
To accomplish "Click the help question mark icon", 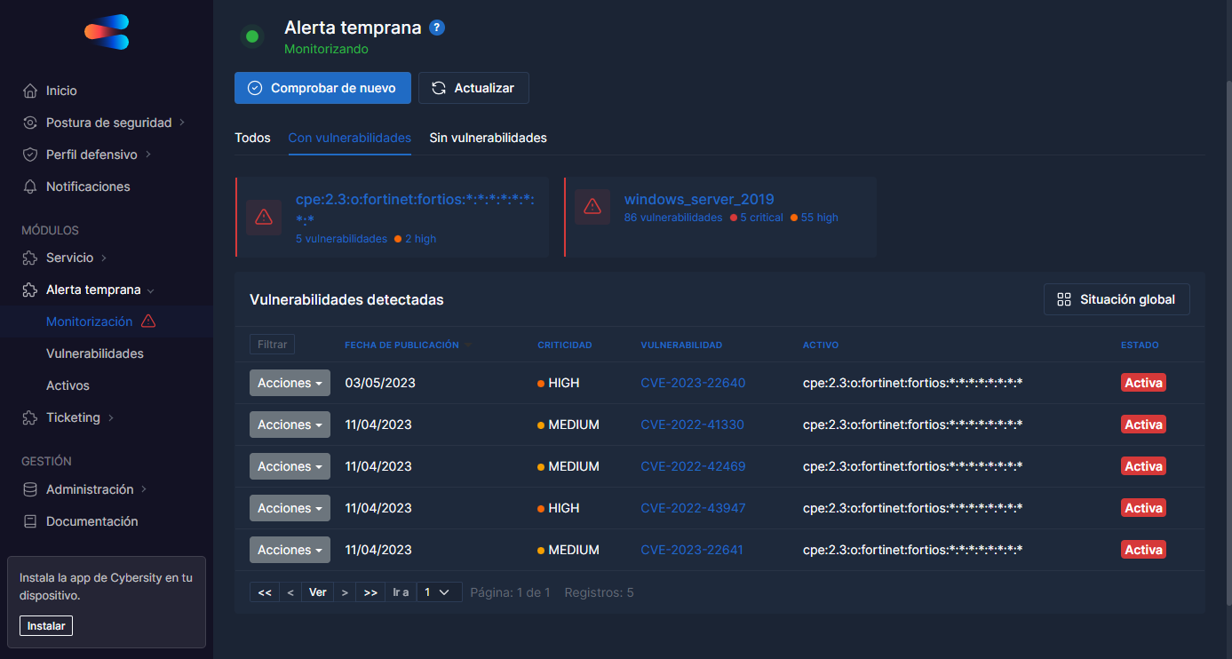I will (437, 28).
